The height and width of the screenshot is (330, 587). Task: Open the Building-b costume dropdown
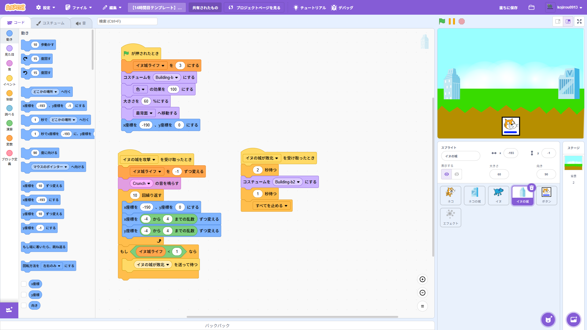(176, 78)
